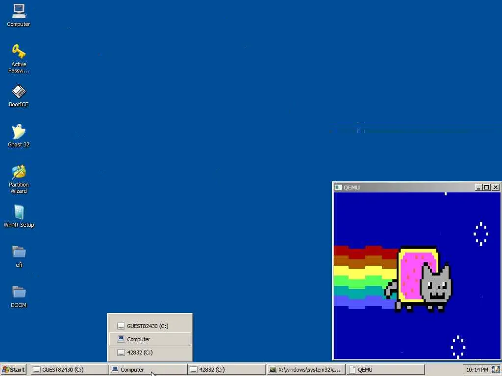This screenshot has height=376, width=502.
Task: Click the QEMU window title bar icon
Action: pyautogui.click(x=338, y=188)
